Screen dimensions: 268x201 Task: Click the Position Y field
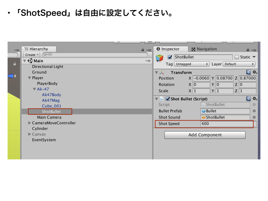click(224, 78)
